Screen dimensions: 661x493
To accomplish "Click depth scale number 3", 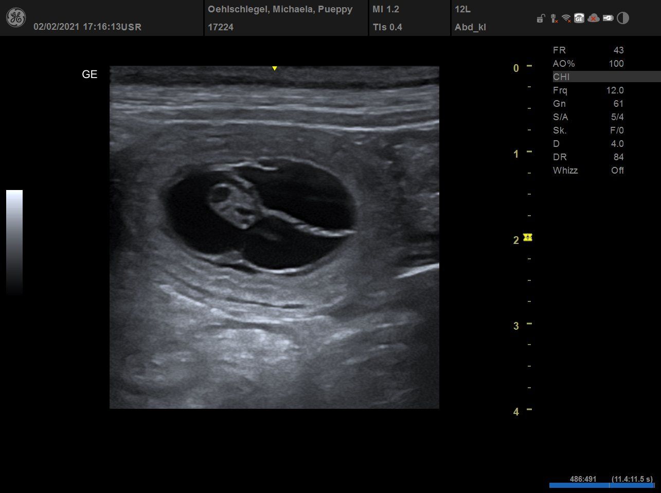I will pyautogui.click(x=516, y=326).
